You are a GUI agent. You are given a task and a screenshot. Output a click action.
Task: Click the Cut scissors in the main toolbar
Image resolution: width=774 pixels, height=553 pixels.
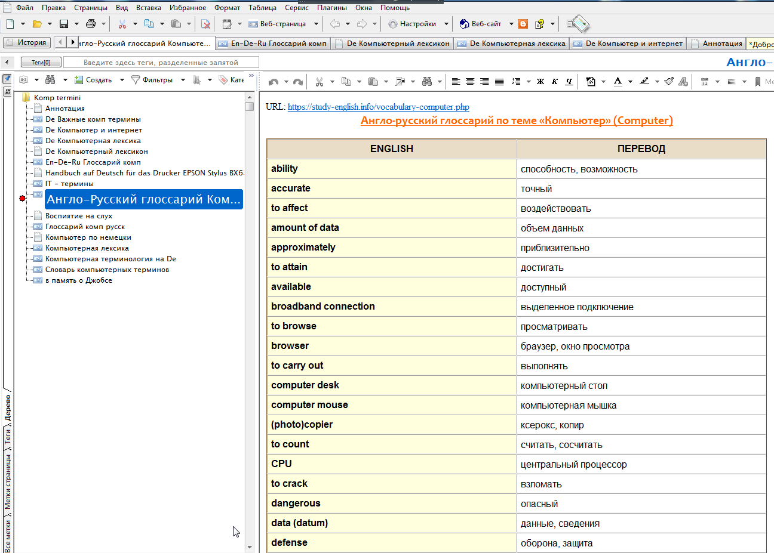pyautogui.click(x=122, y=24)
